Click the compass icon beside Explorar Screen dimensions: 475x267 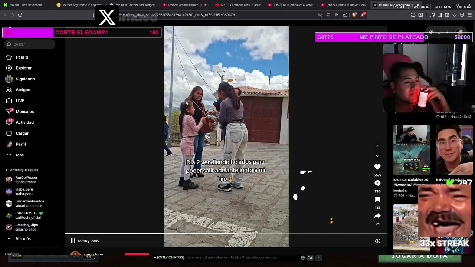pos(9,68)
